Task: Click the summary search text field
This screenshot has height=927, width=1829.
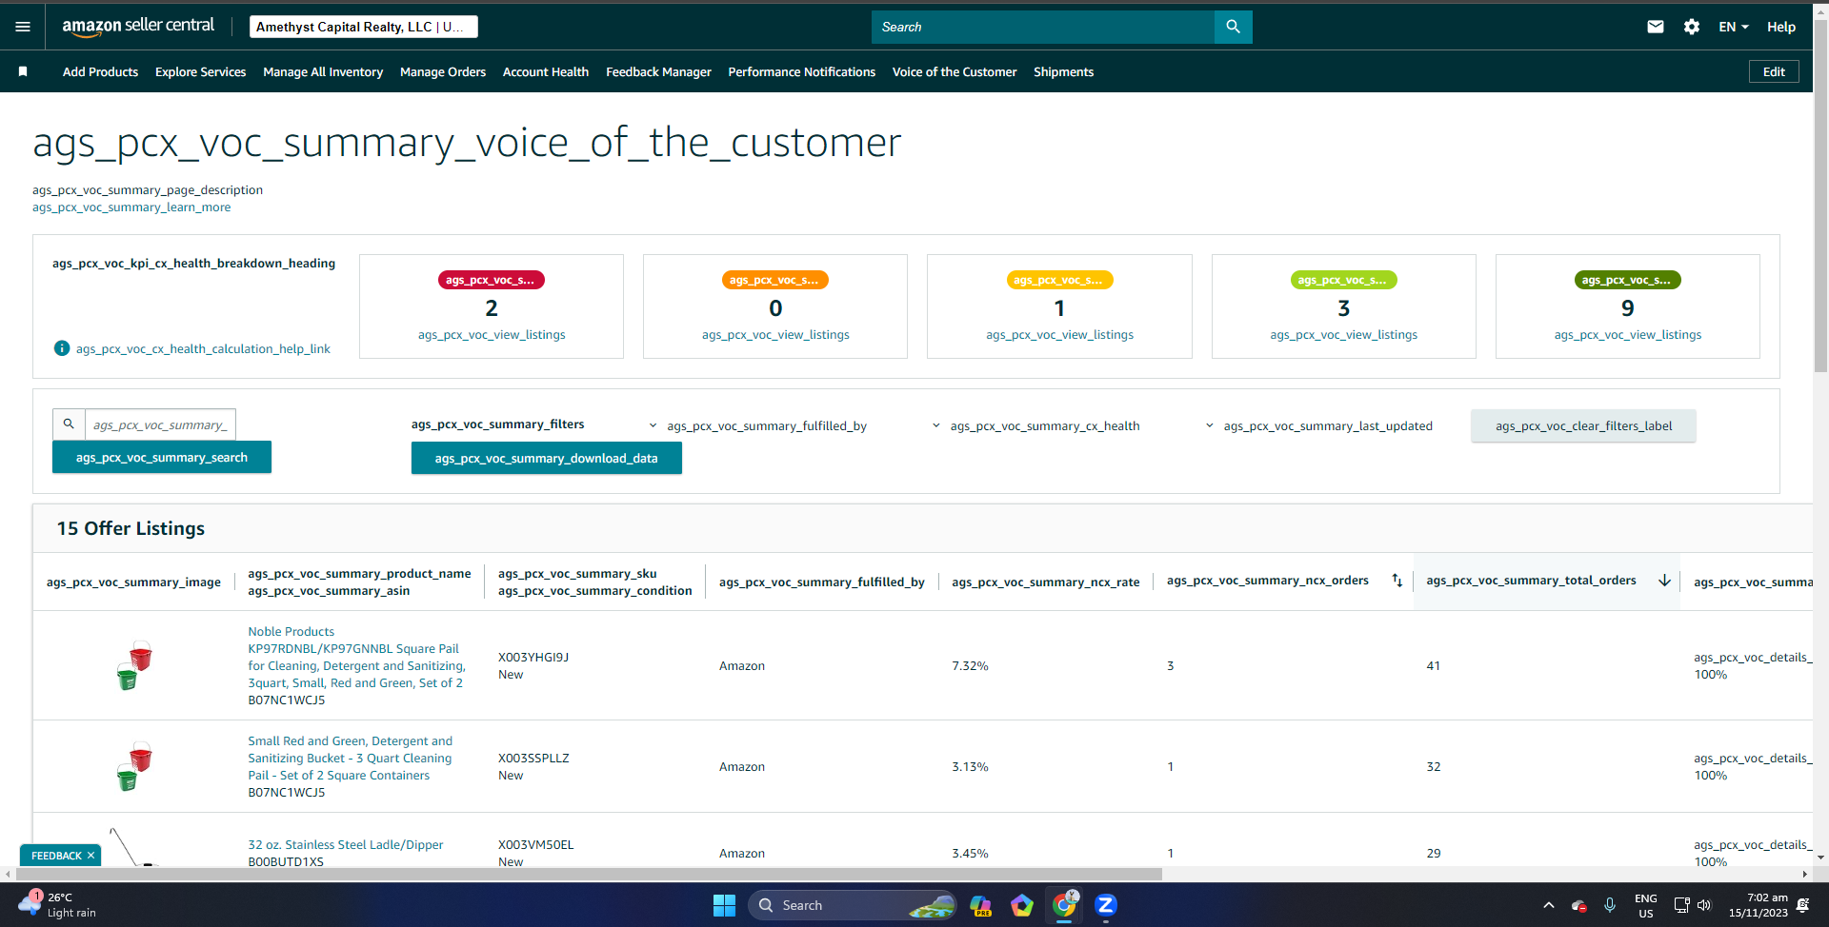Action: [160, 424]
